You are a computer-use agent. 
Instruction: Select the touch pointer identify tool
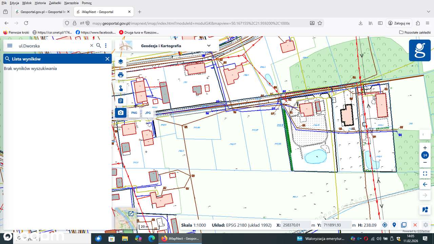click(121, 88)
